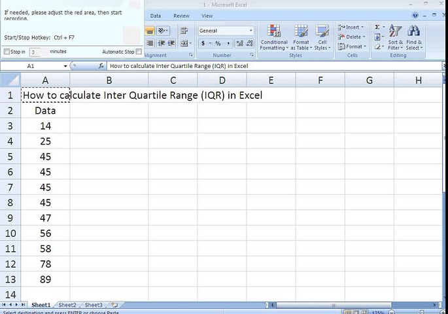
Task: Click the Excel Help question icon
Action: tap(415, 16)
